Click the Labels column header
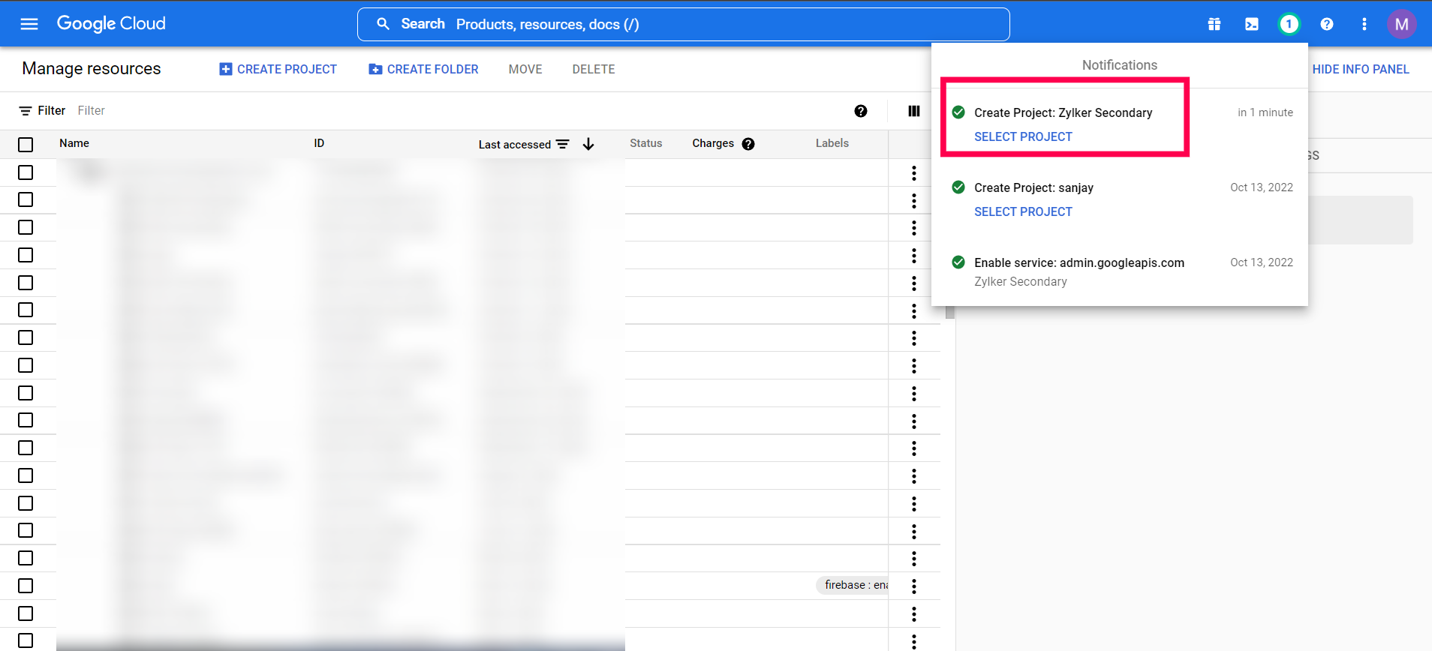 (x=832, y=143)
